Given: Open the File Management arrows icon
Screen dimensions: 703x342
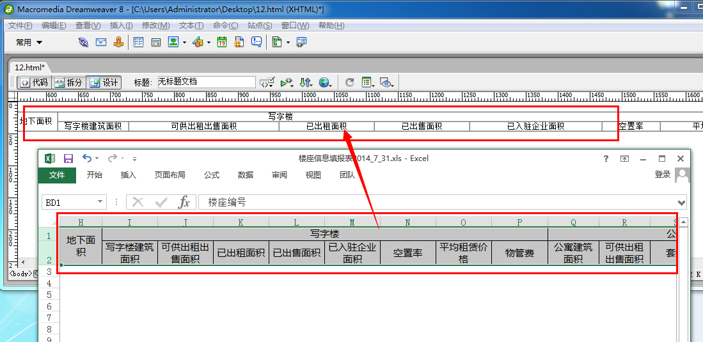Looking at the screenshot, I should click(x=306, y=82).
